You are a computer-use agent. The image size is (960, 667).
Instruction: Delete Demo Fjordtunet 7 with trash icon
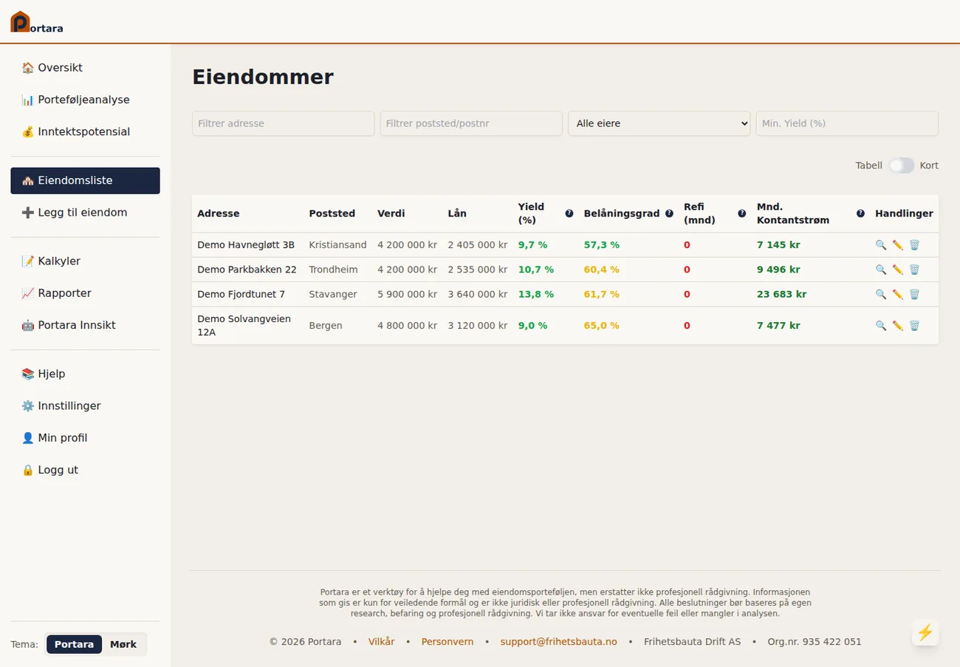pyautogui.click(x=914, y=294)
